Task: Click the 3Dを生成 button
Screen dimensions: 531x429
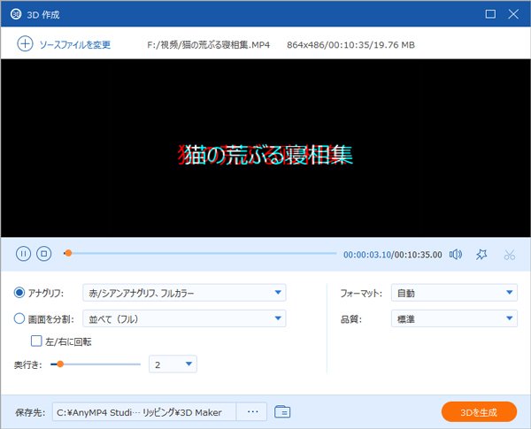Action: click(x=479, y=412)
